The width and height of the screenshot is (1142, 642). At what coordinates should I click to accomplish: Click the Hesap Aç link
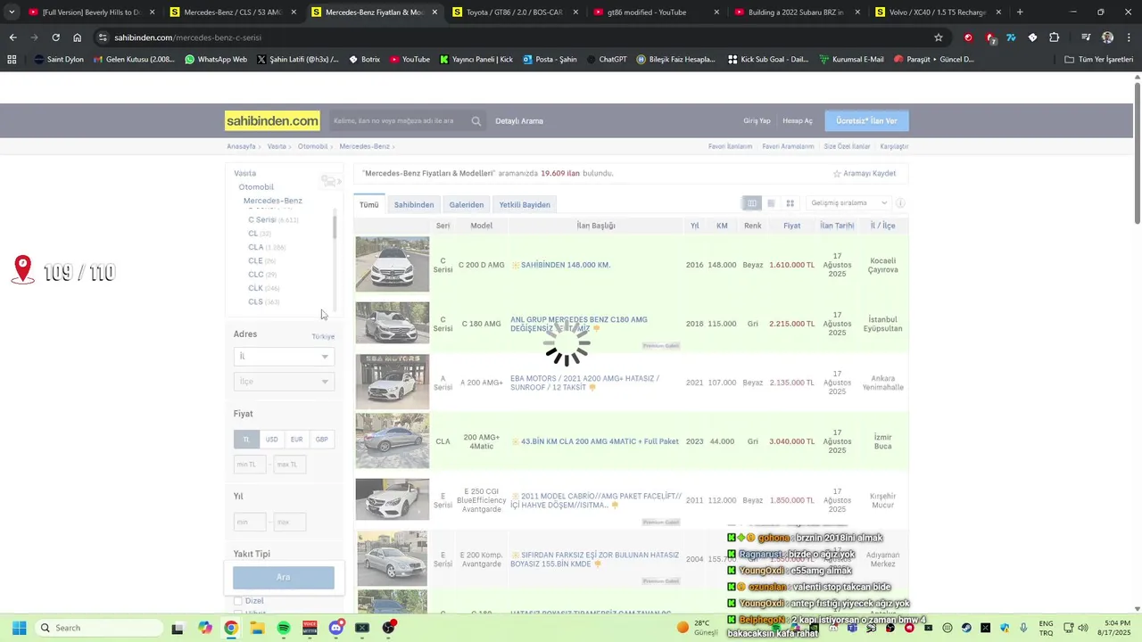pyautogui.click(x=798, y=121)
